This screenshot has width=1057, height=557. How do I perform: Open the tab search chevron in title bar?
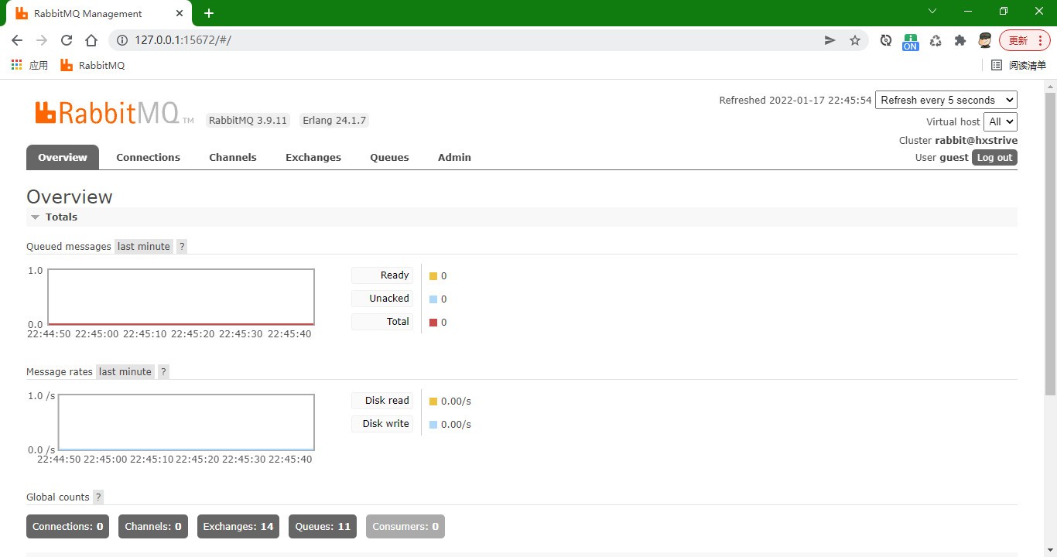[932, 11]
